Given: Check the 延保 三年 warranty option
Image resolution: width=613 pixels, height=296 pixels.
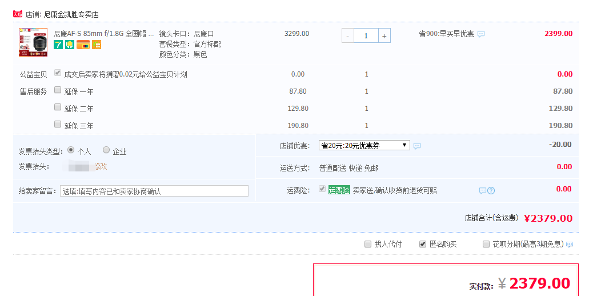Looking at the screenshot, I should (58, 124).
